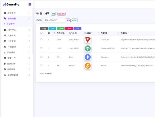The height and width of the screenshot is (117, 155).
Task: Click the users icon for 用户中心
Action: (x=5, y=30)
